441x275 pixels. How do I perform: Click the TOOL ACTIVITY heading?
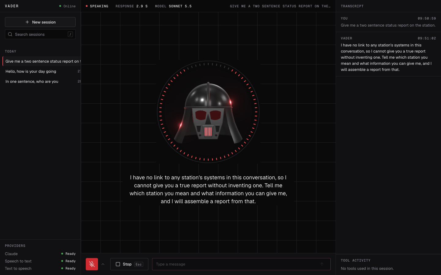pos(356,260)
